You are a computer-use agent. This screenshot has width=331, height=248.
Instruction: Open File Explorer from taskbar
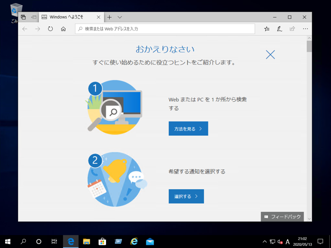click(x=86, y=241)
